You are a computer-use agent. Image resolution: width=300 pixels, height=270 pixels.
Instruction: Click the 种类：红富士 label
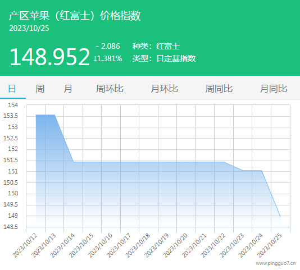pyautogui.click(x=156, y=46)
